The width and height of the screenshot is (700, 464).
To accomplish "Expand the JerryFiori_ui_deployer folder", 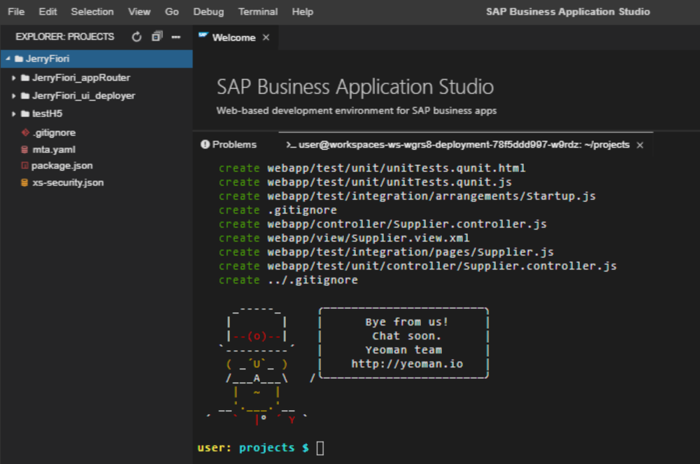I will 14,95.
